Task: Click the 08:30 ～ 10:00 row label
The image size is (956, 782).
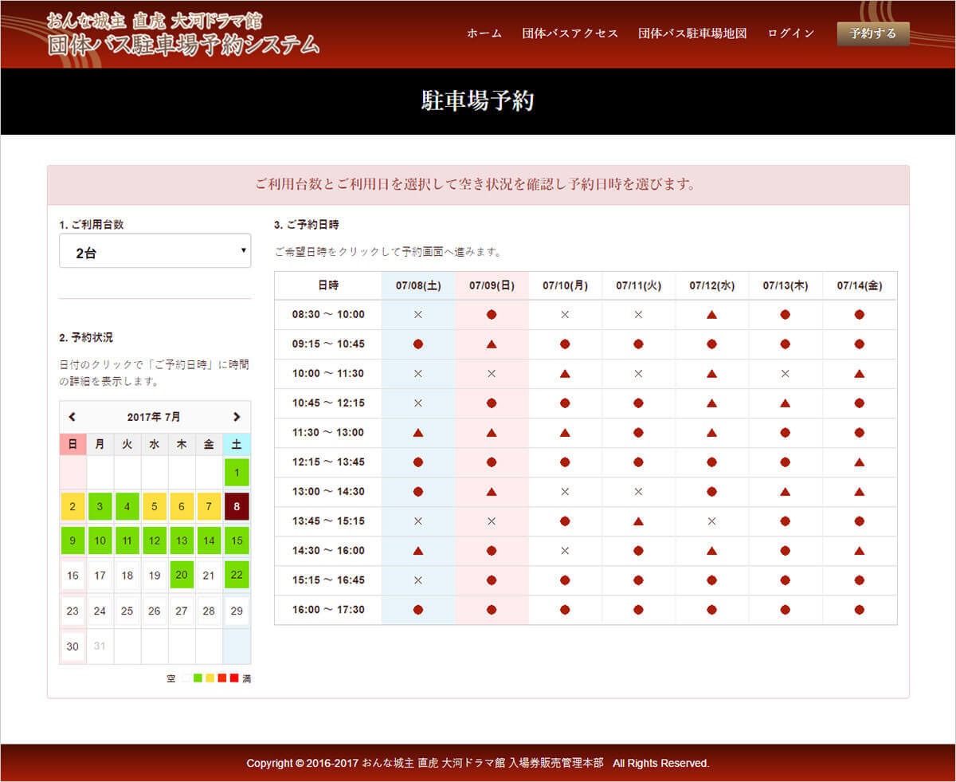Action: pyautogui.click(x=328, y=315)
